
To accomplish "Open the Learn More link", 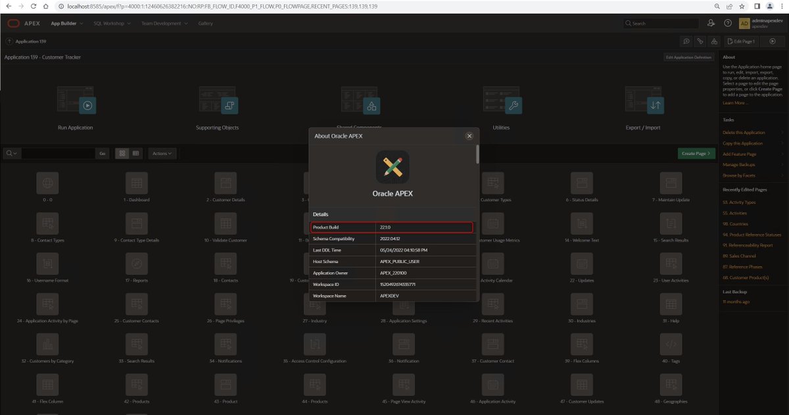I will [x=735, y=103].
